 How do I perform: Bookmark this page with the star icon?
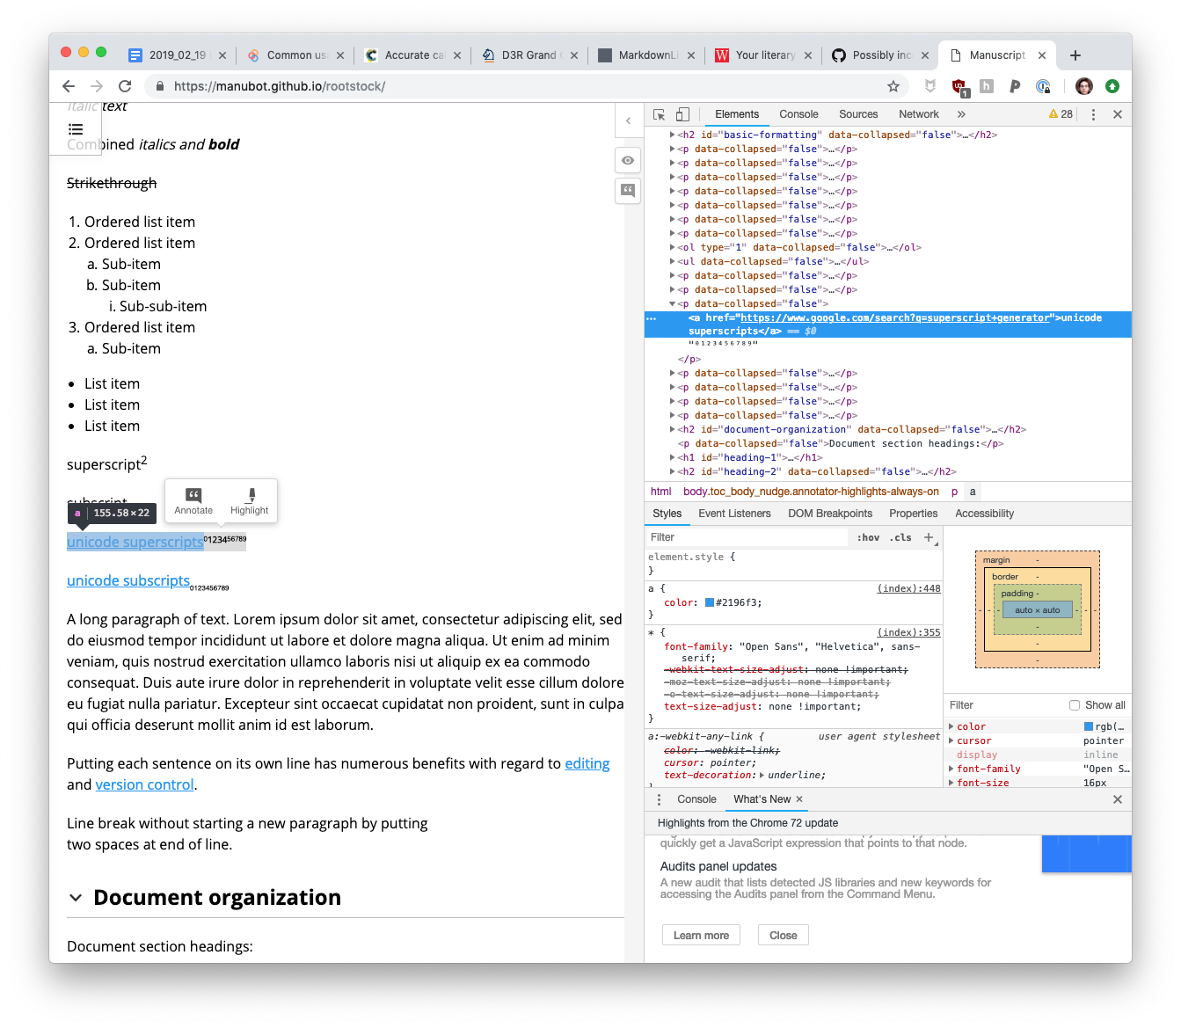[x=893, y=86]
